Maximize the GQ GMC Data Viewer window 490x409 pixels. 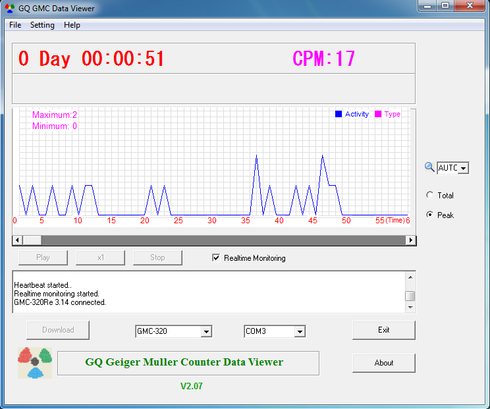(x=445, y=6)
